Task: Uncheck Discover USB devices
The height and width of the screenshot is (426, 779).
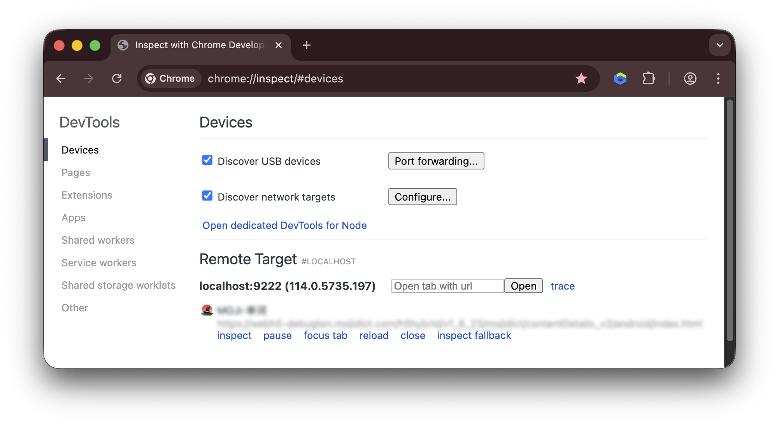Action: [207, 159]
